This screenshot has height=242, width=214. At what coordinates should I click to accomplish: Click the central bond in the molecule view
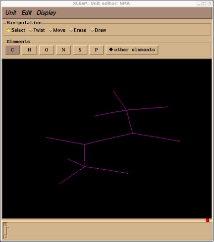108,139
